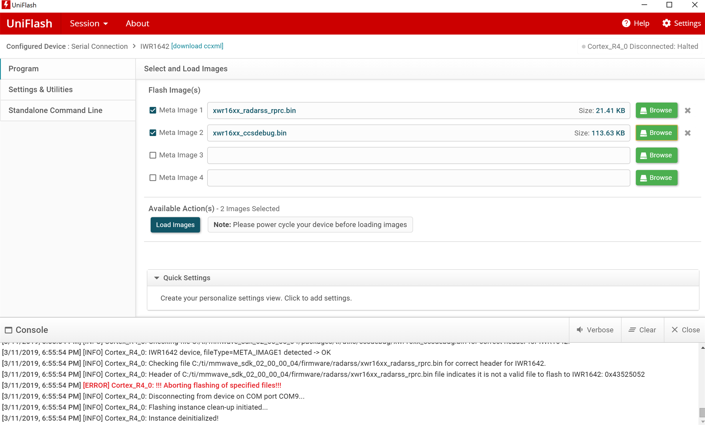The height and width of the screenshot is (425, 705).
Task: Close the console panel
Action: (x=685, y=330)
